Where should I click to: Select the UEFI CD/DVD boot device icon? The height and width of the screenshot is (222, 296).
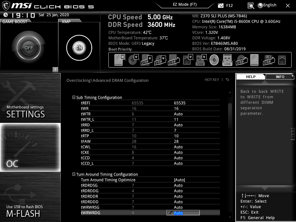click(x=133, y=60)
